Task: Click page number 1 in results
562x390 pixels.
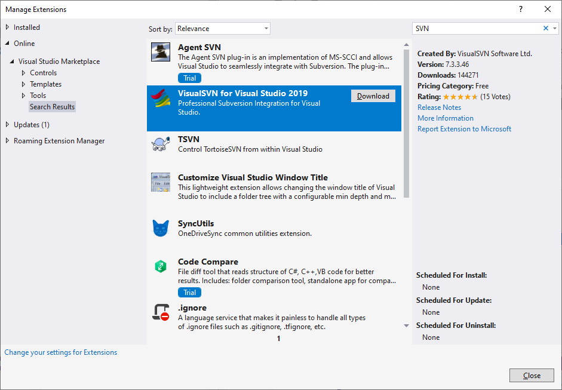Action: coord(278,339)
